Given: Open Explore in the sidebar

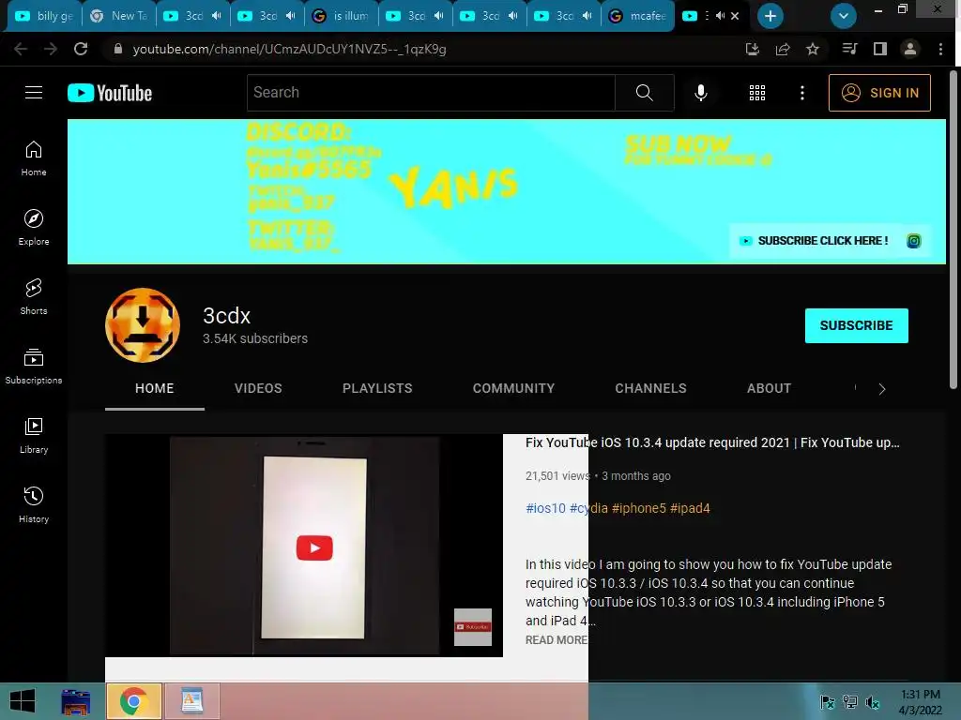Looking at the screenshot, I should pos(34,228).
